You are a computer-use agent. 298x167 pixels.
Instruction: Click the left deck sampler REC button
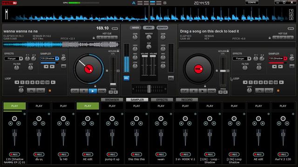64,66
